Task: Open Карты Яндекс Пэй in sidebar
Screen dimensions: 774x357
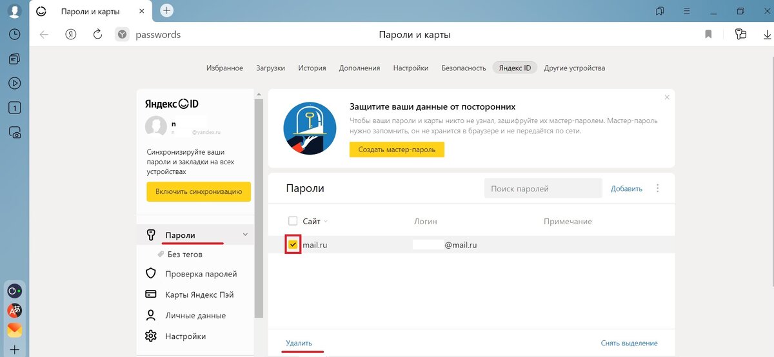Action: (x=199, y=294)
